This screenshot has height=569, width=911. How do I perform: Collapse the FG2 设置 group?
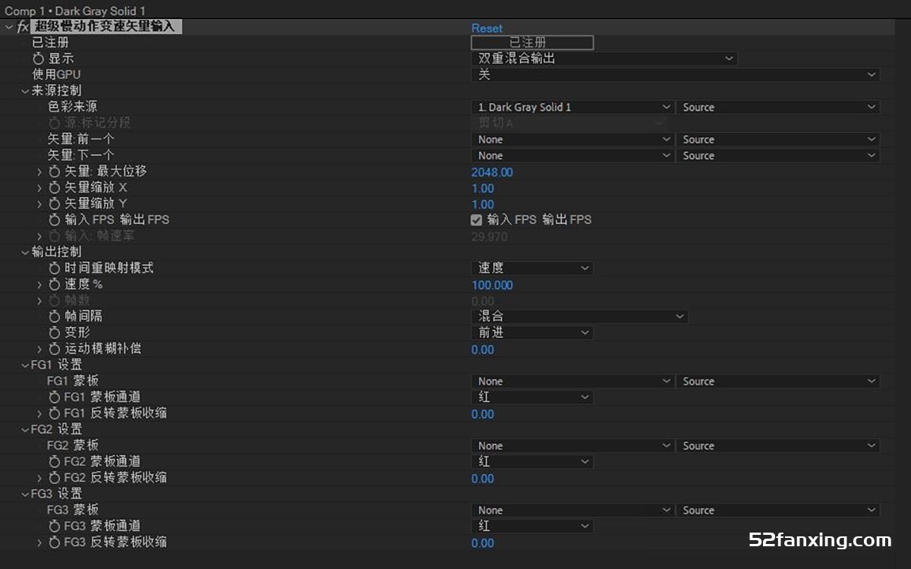coord(25,429)
